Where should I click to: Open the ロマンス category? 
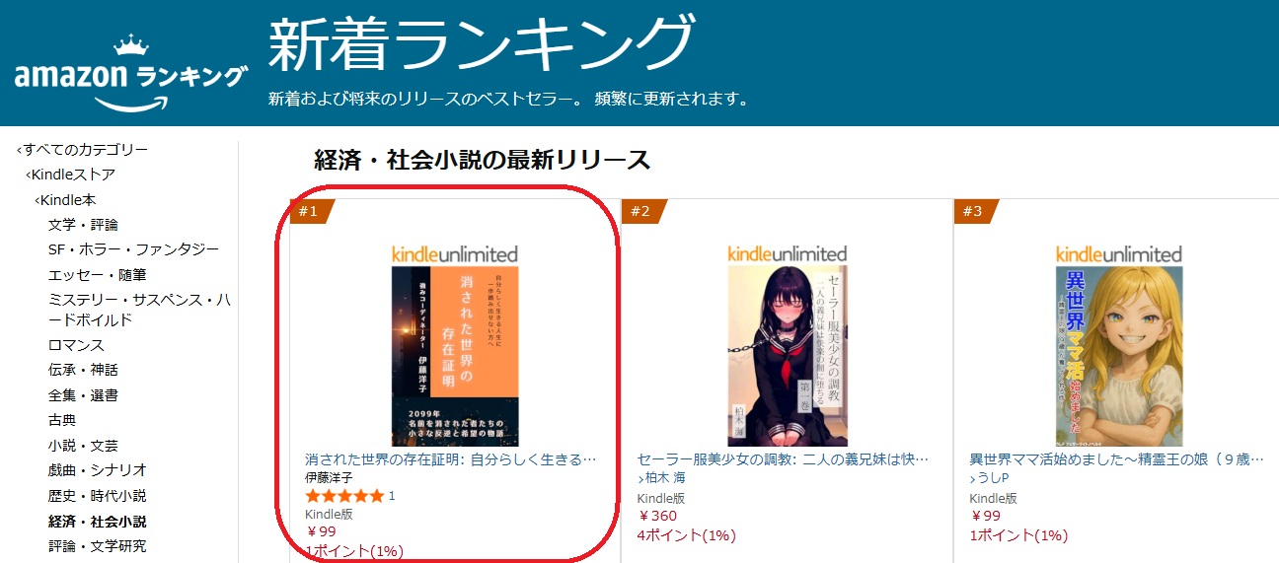pos(76,345)
